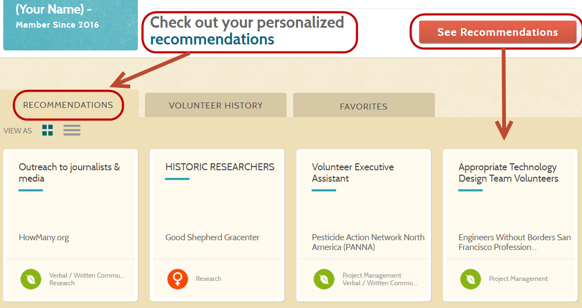Click green leaf icon on Volunteer Executive Assistant card

tap(324, 279)
